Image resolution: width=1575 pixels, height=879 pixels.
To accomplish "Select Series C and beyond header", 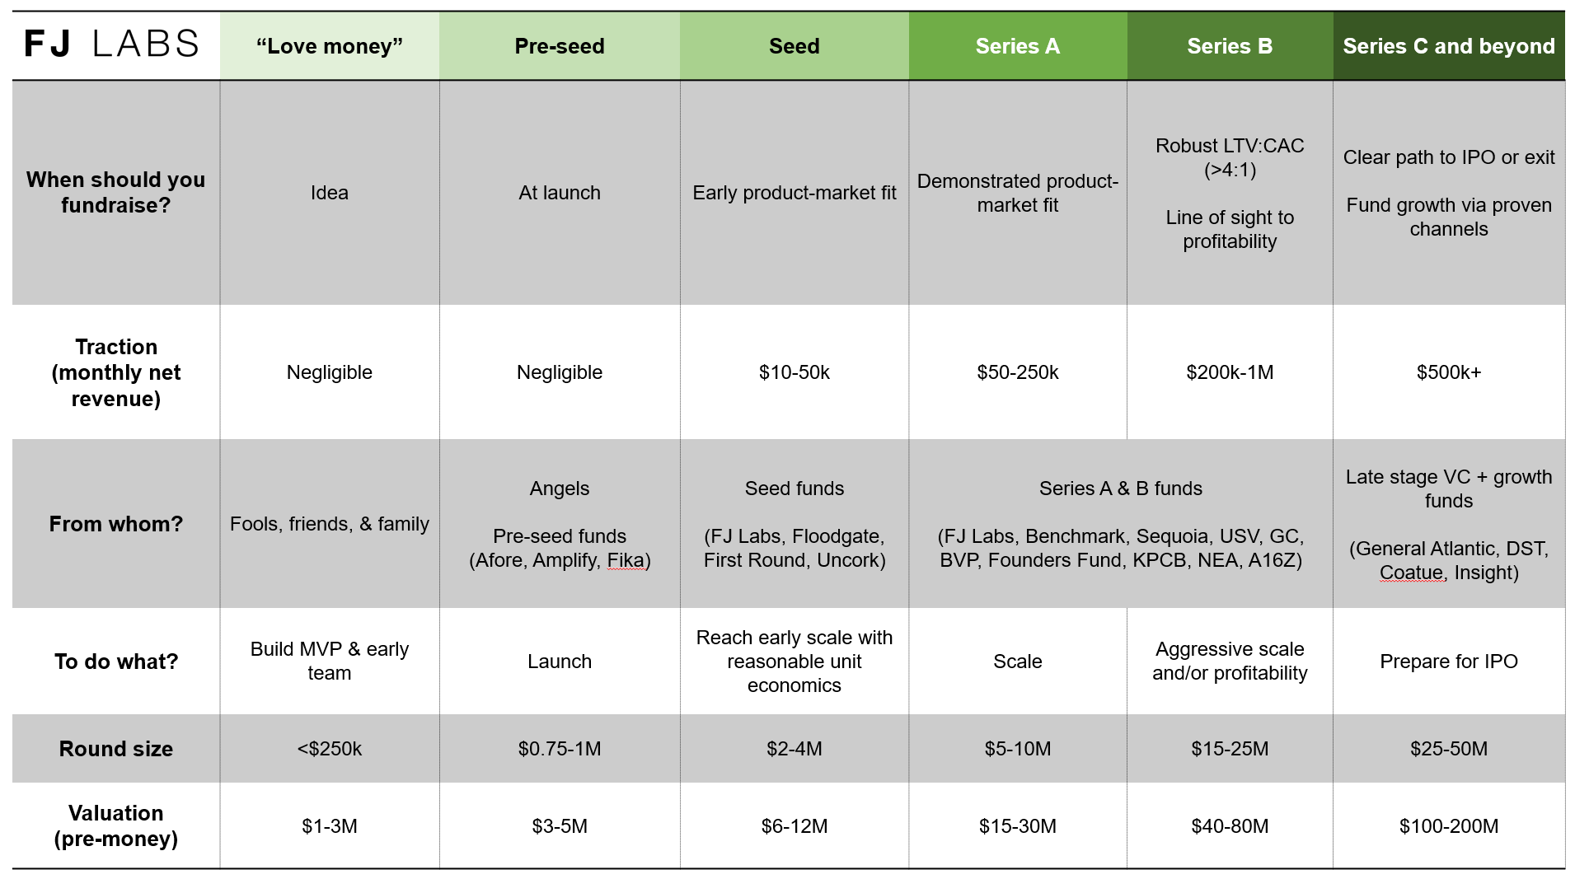I will [x=1449, y=46].
